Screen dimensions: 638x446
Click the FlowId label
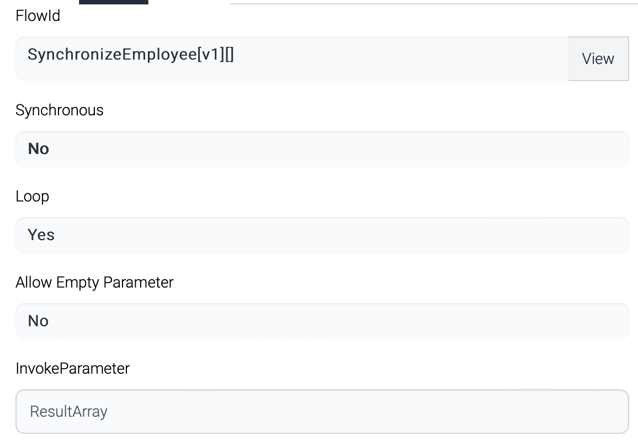38,17
